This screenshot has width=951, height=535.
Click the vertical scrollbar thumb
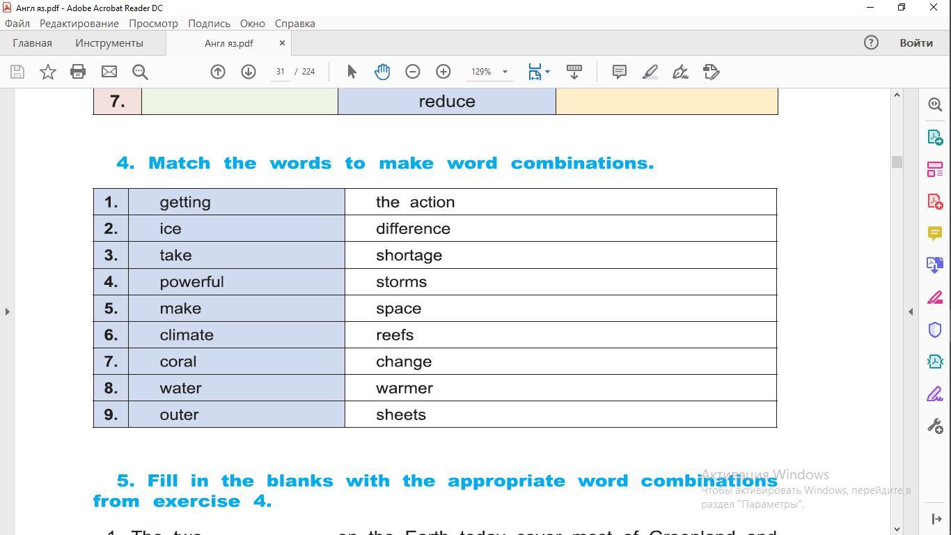[897, 162]
